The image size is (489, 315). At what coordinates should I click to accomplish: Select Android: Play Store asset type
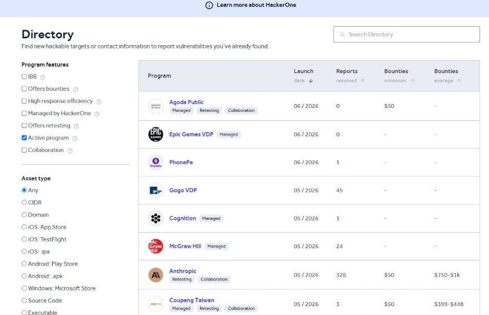tap(24, 264)
